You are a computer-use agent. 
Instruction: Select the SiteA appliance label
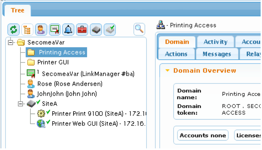point(49,104)
